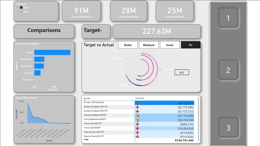Click green up arrow icon for Combo1-500 Cashback

pos(137,103)
